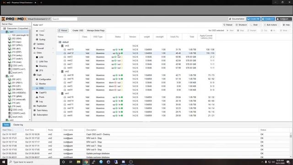Click Manage Global Flags button

click(x=96, y=31)
